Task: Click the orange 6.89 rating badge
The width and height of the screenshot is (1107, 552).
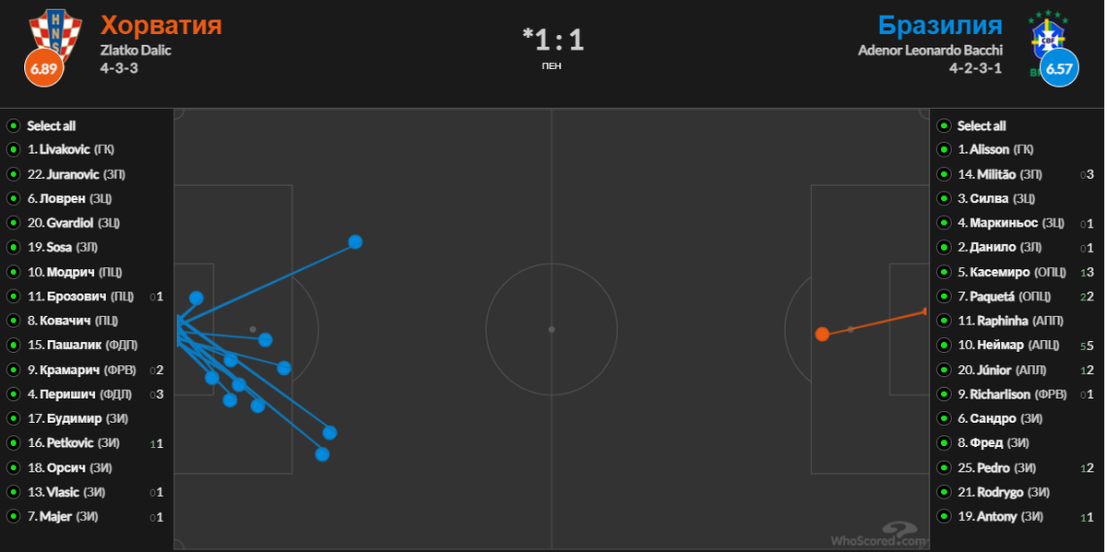Action: [43, 69]
